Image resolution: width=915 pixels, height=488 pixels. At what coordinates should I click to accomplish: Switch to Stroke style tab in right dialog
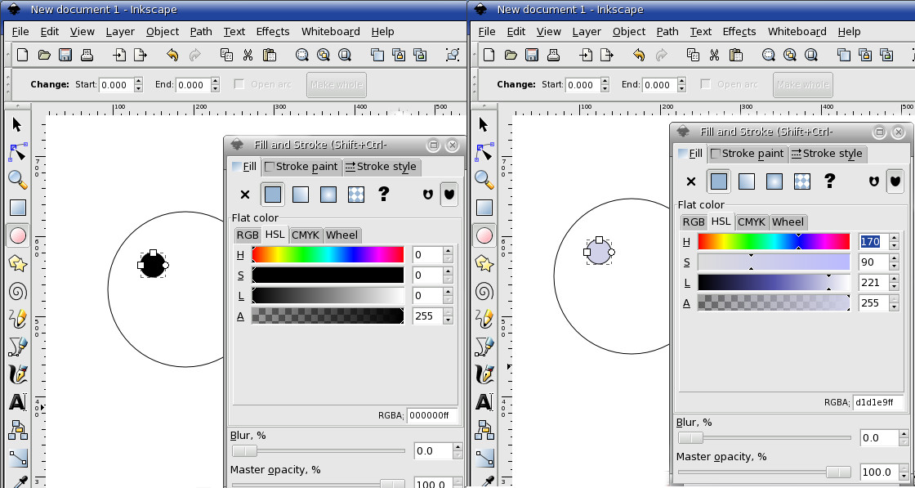pyautogui.click(x=828, y=154)
